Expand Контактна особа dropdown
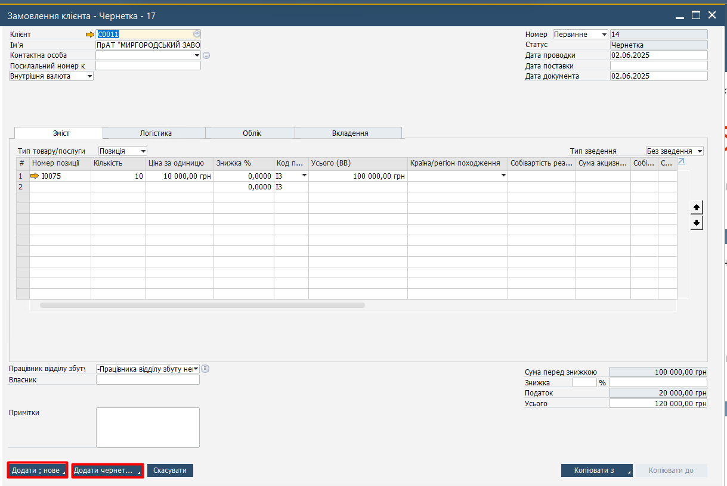 click(197, 55)
